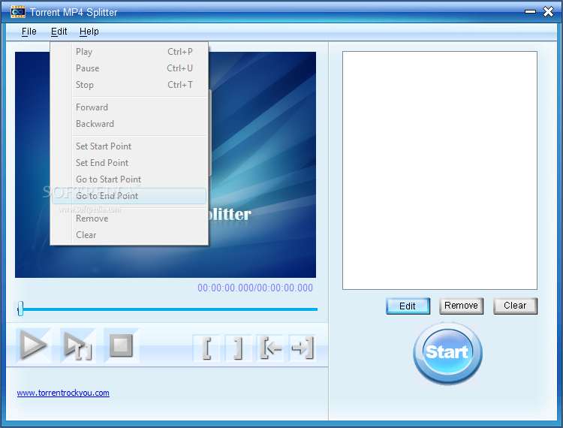Open the www.torrentrockyou.com link
The height and width of the screenshot is (428, 563).
(63, 393)
